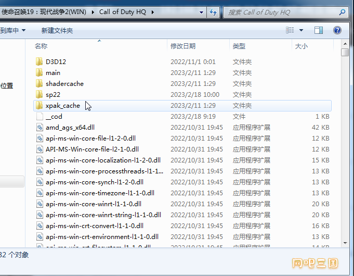Click the scrollbar up arrow

click(345, 44)
